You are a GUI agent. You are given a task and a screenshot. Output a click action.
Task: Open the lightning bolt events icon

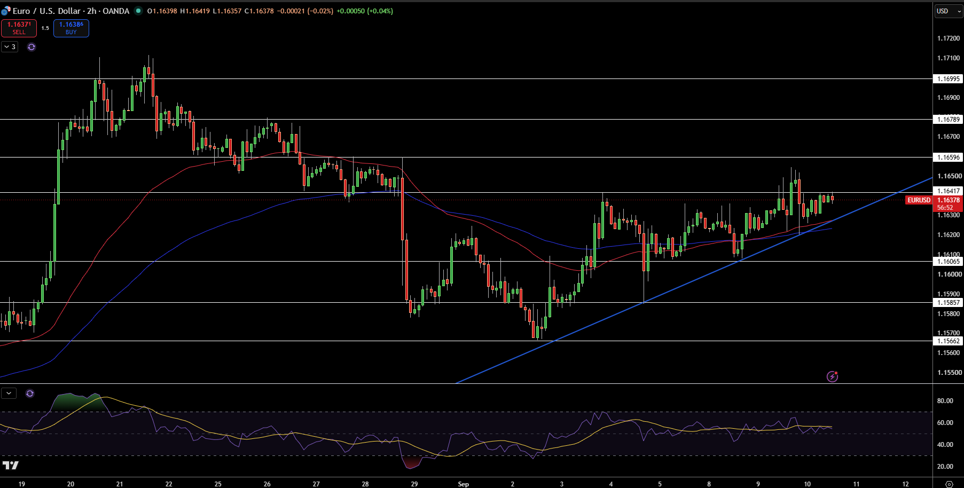point(832,376)
